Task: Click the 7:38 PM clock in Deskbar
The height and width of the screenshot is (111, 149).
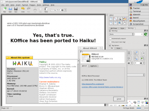Action: click(x=144, y=5)
